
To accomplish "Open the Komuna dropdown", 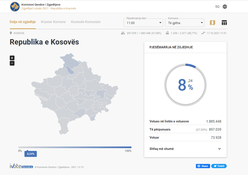I will pyautogui.click(x=184, y=23).
